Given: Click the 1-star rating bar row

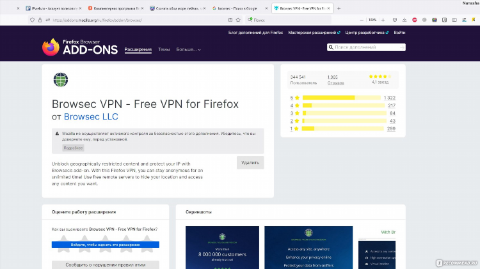Looking at the screenshot, I should coord(343,128).
